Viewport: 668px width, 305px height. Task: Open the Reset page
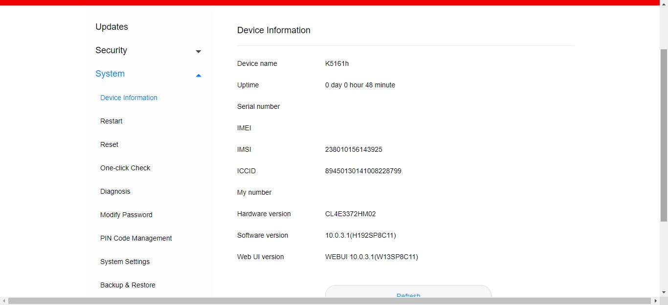click(109, 144)
